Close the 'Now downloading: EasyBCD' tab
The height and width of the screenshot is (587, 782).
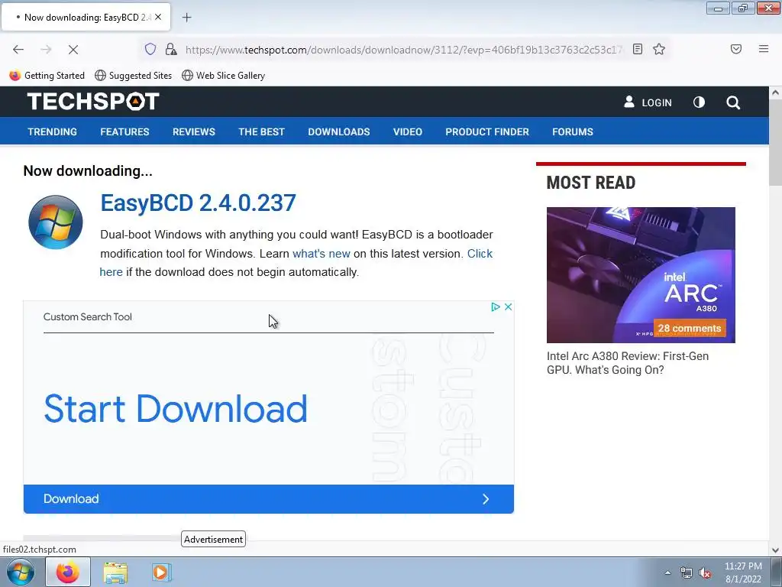158,17
